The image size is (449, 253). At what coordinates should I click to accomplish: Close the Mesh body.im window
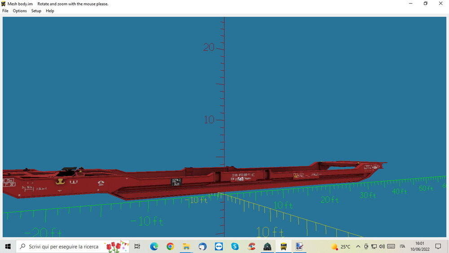point(441,4)
